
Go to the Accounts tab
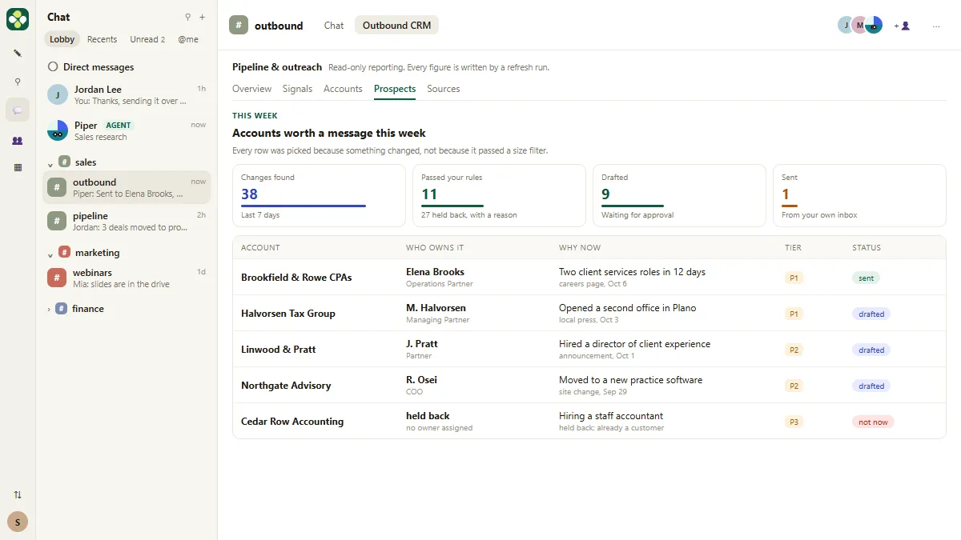(343, 89)
